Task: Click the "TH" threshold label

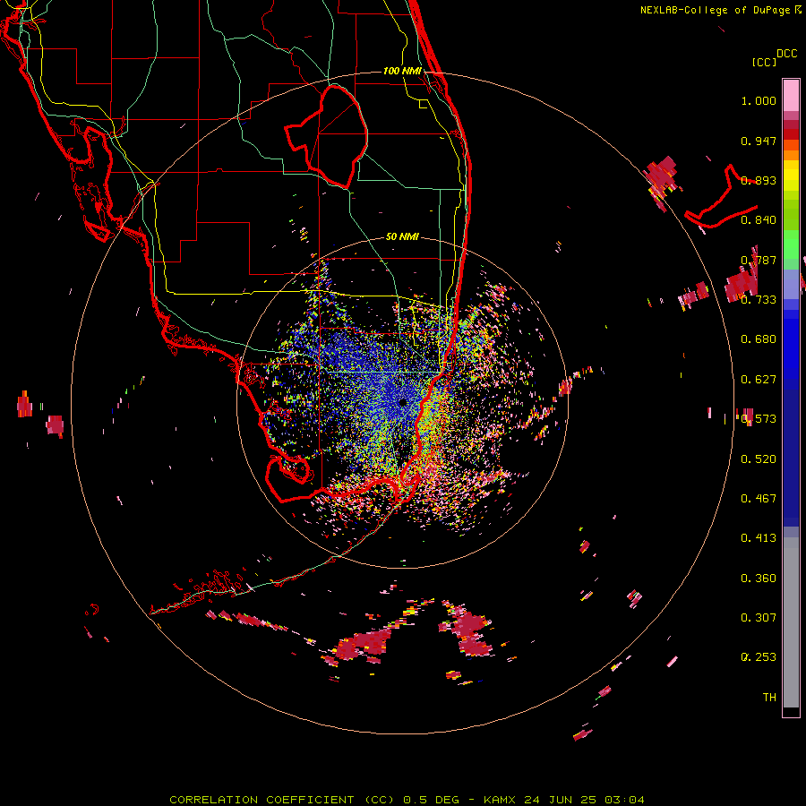Action: (769, 698)
